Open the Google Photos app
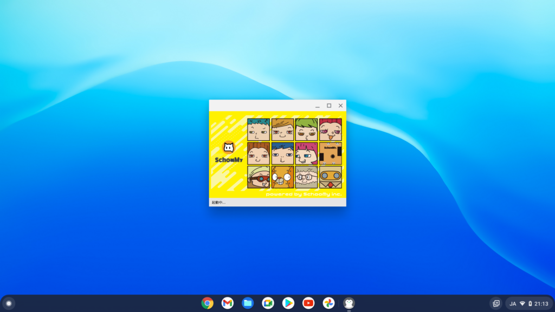The height and width of the screenshot is (312, 555). 328,303
